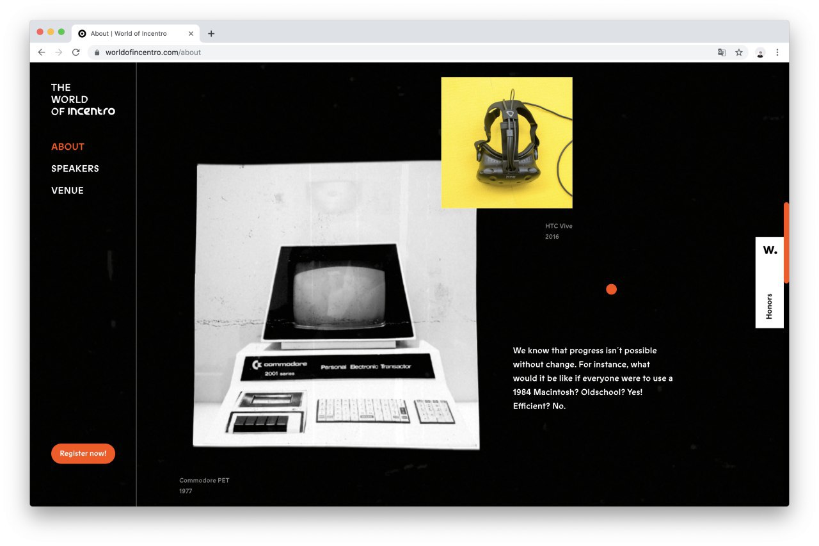Image resolution: width=819 pixels, height=546 pixels.
Task: Click the browser back arrow
Action: click(x=42, y=52)
